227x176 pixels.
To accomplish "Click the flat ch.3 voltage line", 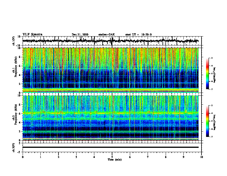I will click(111, 147).
